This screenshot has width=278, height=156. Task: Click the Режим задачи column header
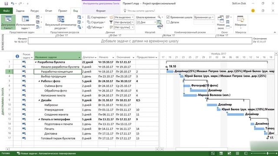pyautogui.click(x=27, y=56)
